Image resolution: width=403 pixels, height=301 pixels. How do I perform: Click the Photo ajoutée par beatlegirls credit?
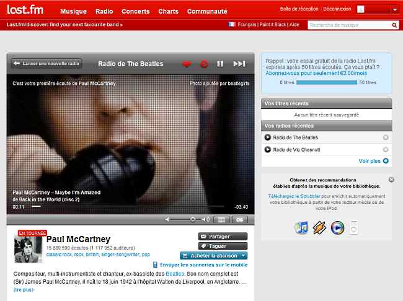coord(219,83)
